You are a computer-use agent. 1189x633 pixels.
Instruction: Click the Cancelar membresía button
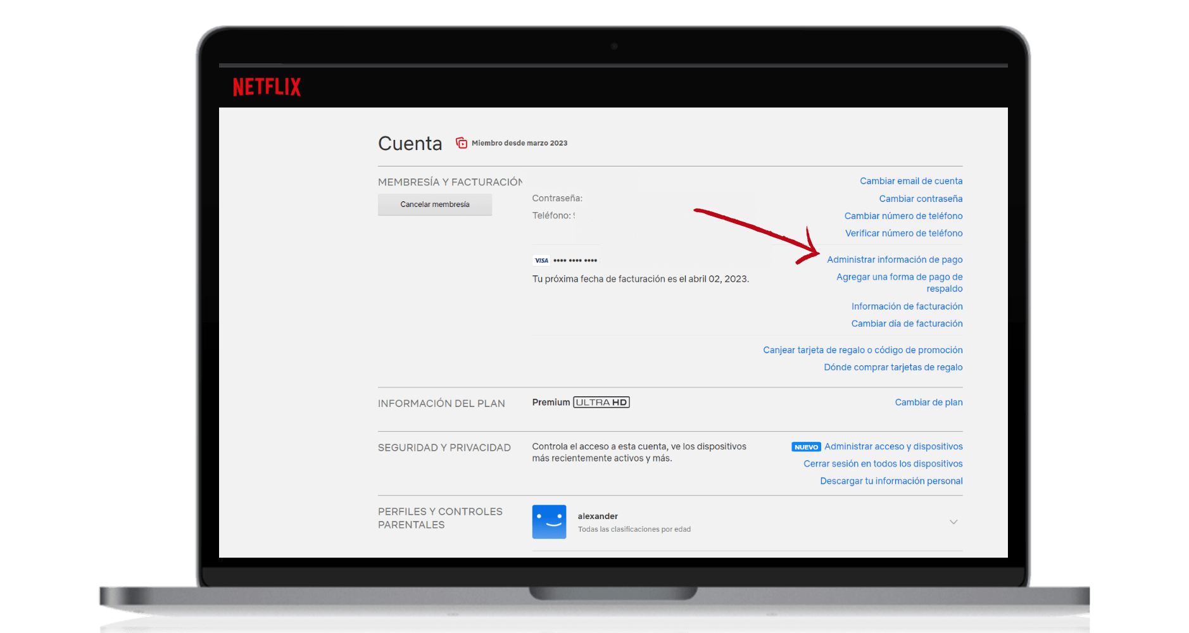[x=434, y=204]
